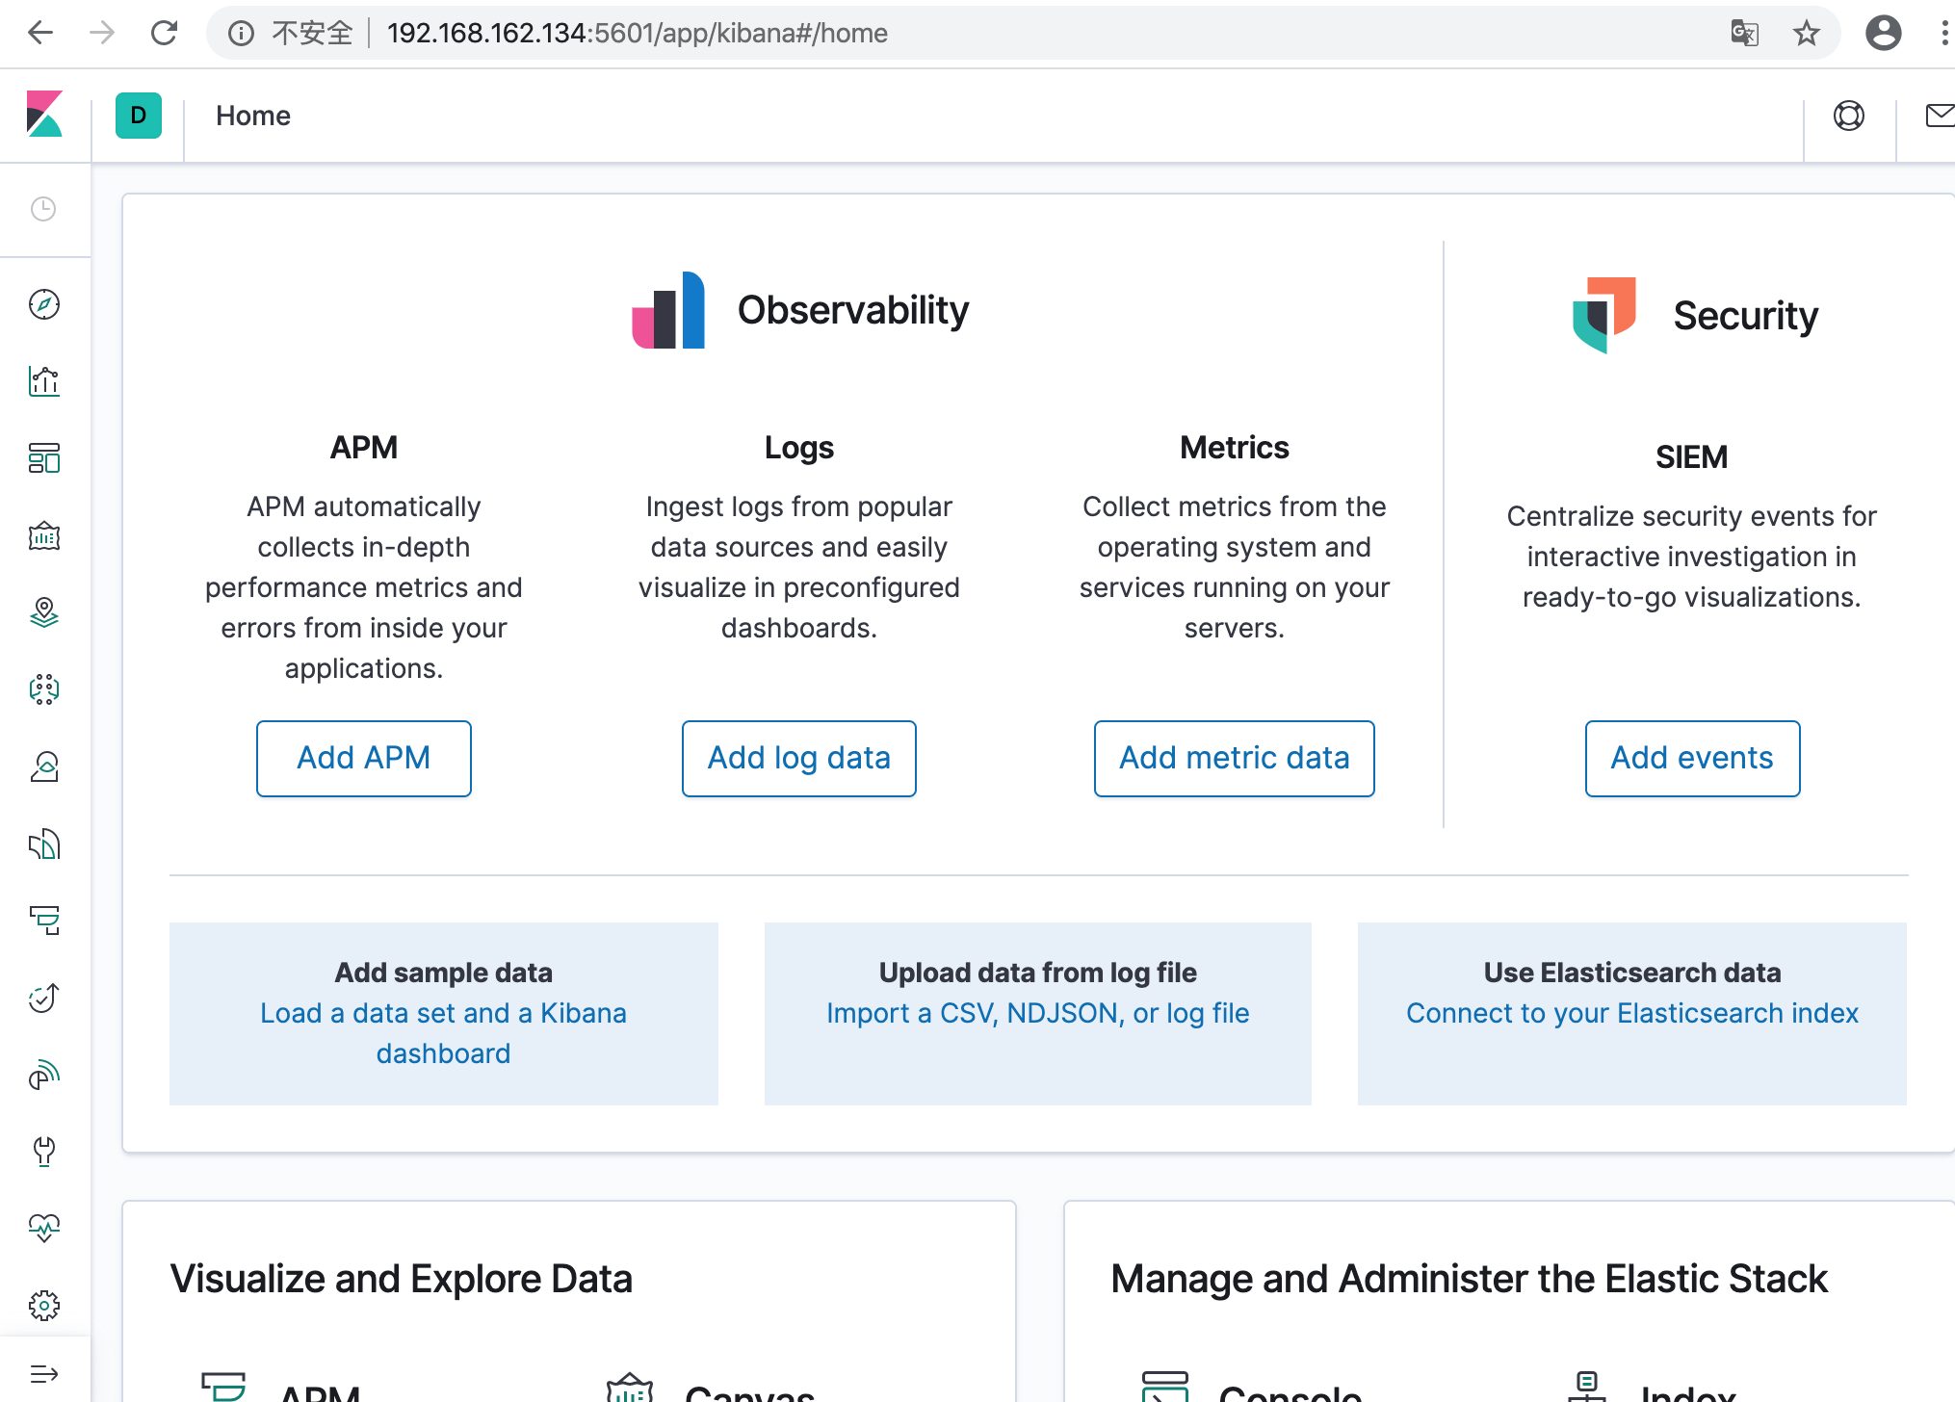
Task: Click the 'Visualize and Explore Data' heading
Action: [x=402, y=1279]
